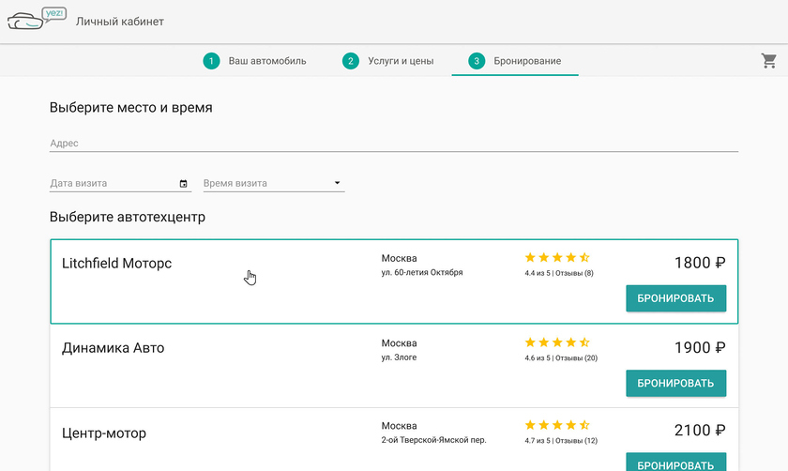Click star rating of Центр-мотор
The height and width of the screenshot is (471, 788).
556,425
